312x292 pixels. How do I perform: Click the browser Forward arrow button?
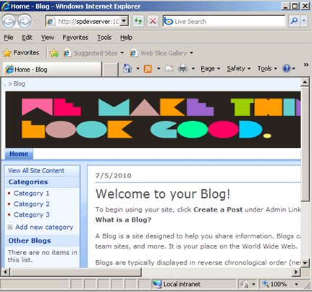(25, 21)
